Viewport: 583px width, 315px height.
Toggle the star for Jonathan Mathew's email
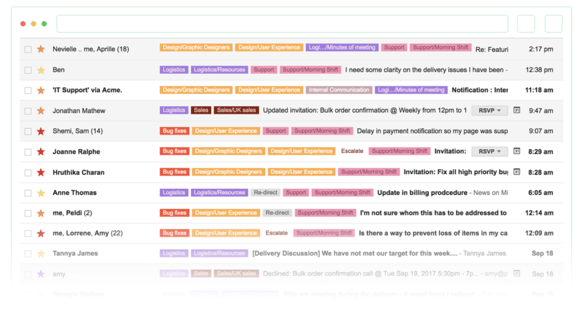[x=41, y=111]
